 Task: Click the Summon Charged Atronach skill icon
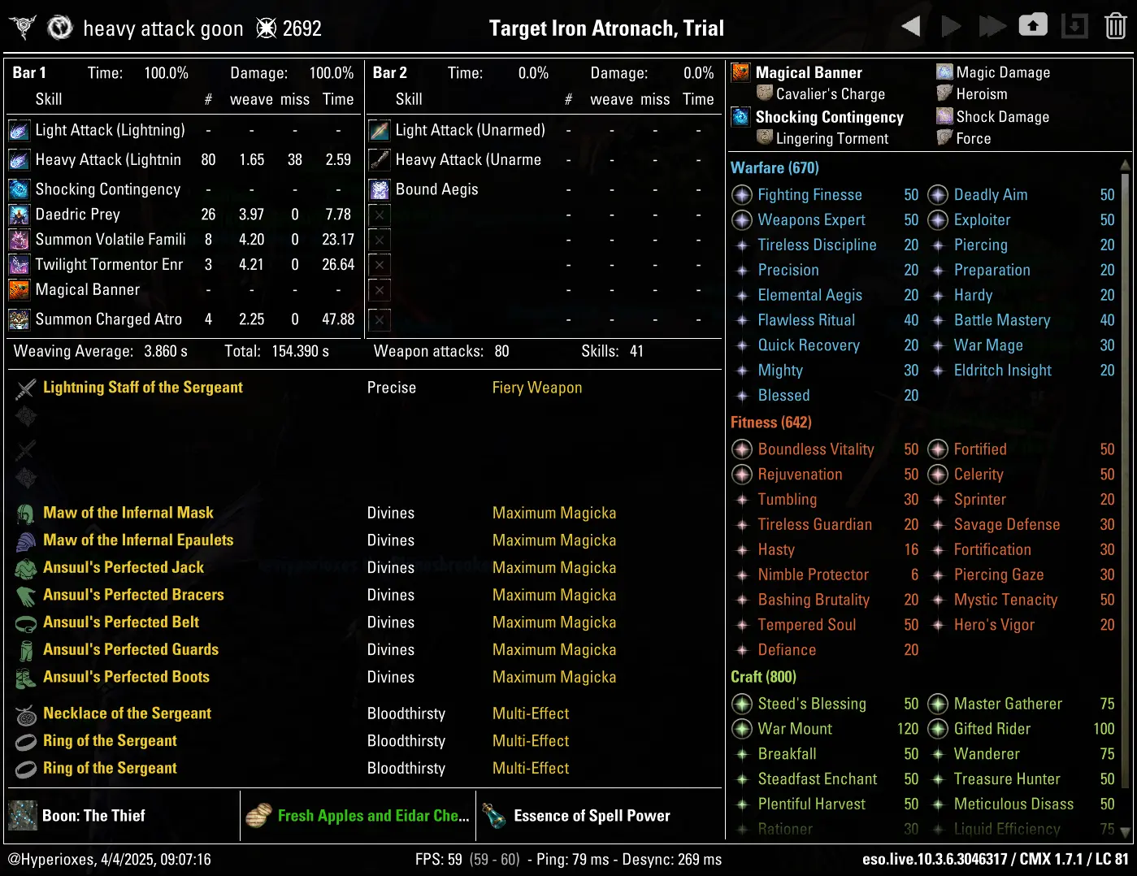point(20,319)
